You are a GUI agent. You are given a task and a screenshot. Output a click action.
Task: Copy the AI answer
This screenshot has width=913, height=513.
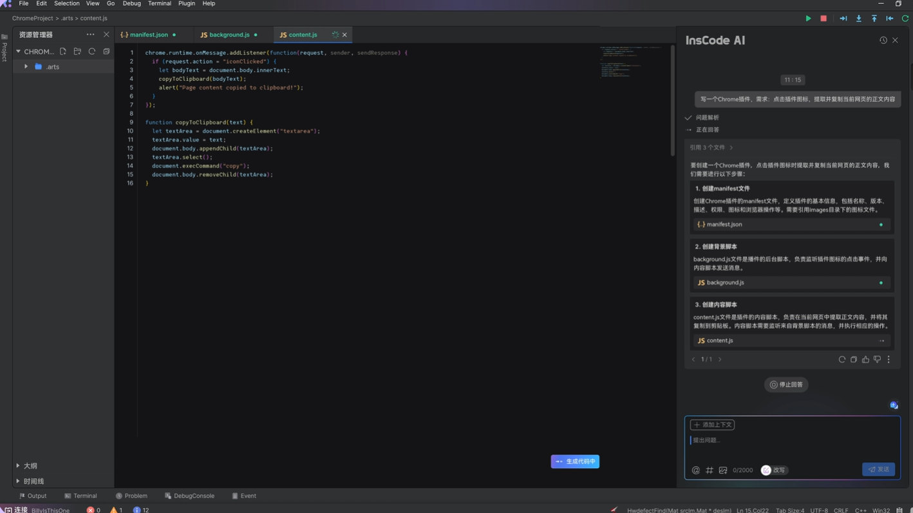pyautogui.click(x=853, y=360)
